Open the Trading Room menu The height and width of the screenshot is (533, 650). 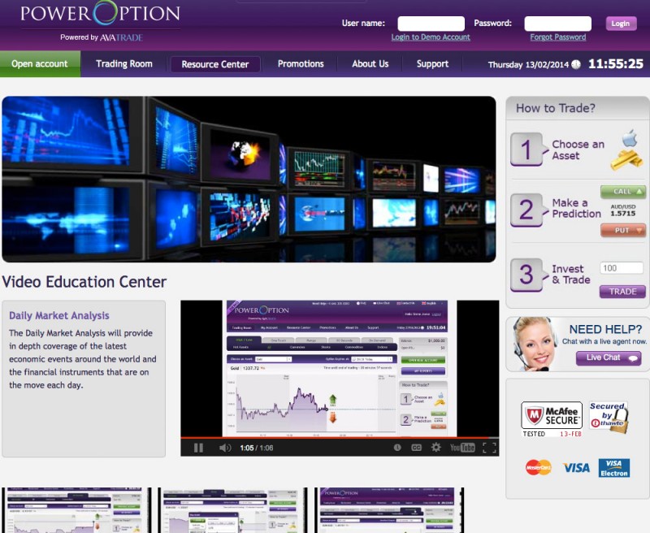[124, 64]
